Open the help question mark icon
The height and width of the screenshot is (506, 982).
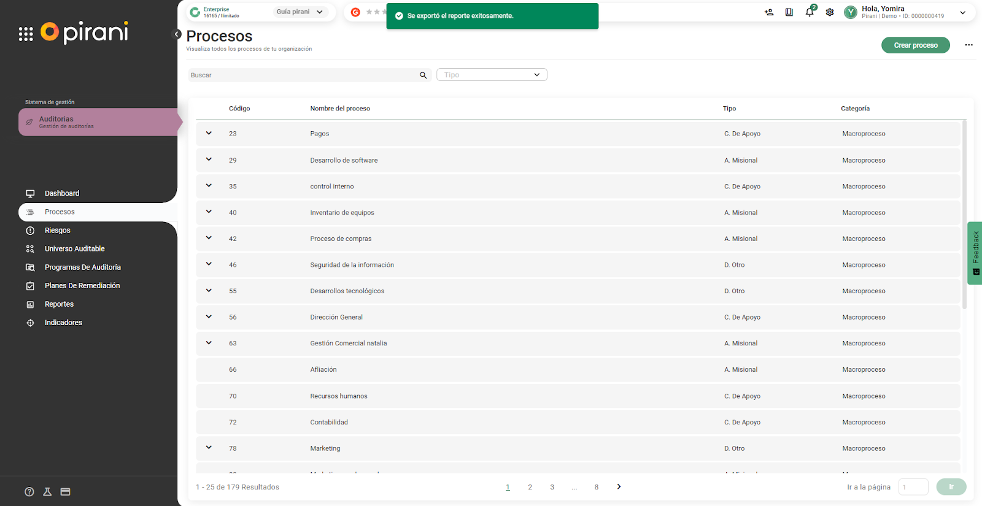pyautogui.click(x=29, y=492)
